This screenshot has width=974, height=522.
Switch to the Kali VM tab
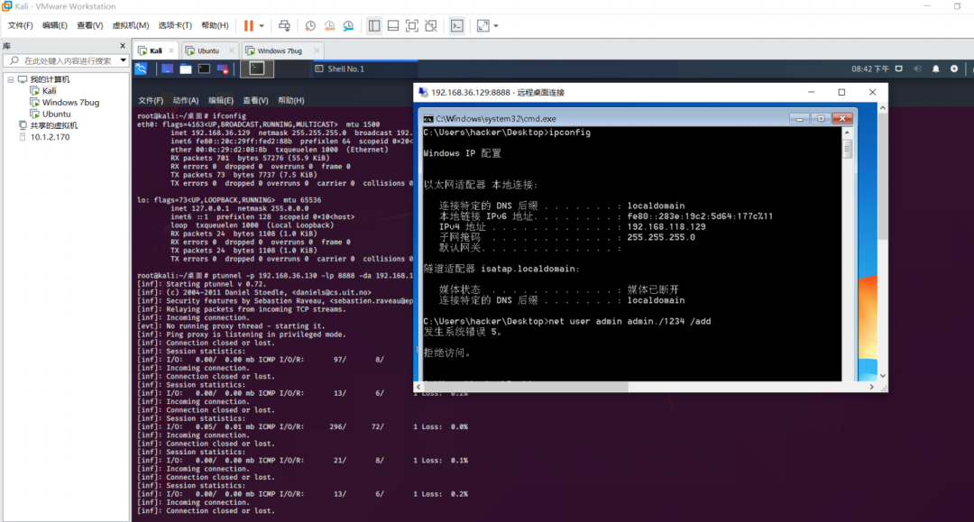155,50
